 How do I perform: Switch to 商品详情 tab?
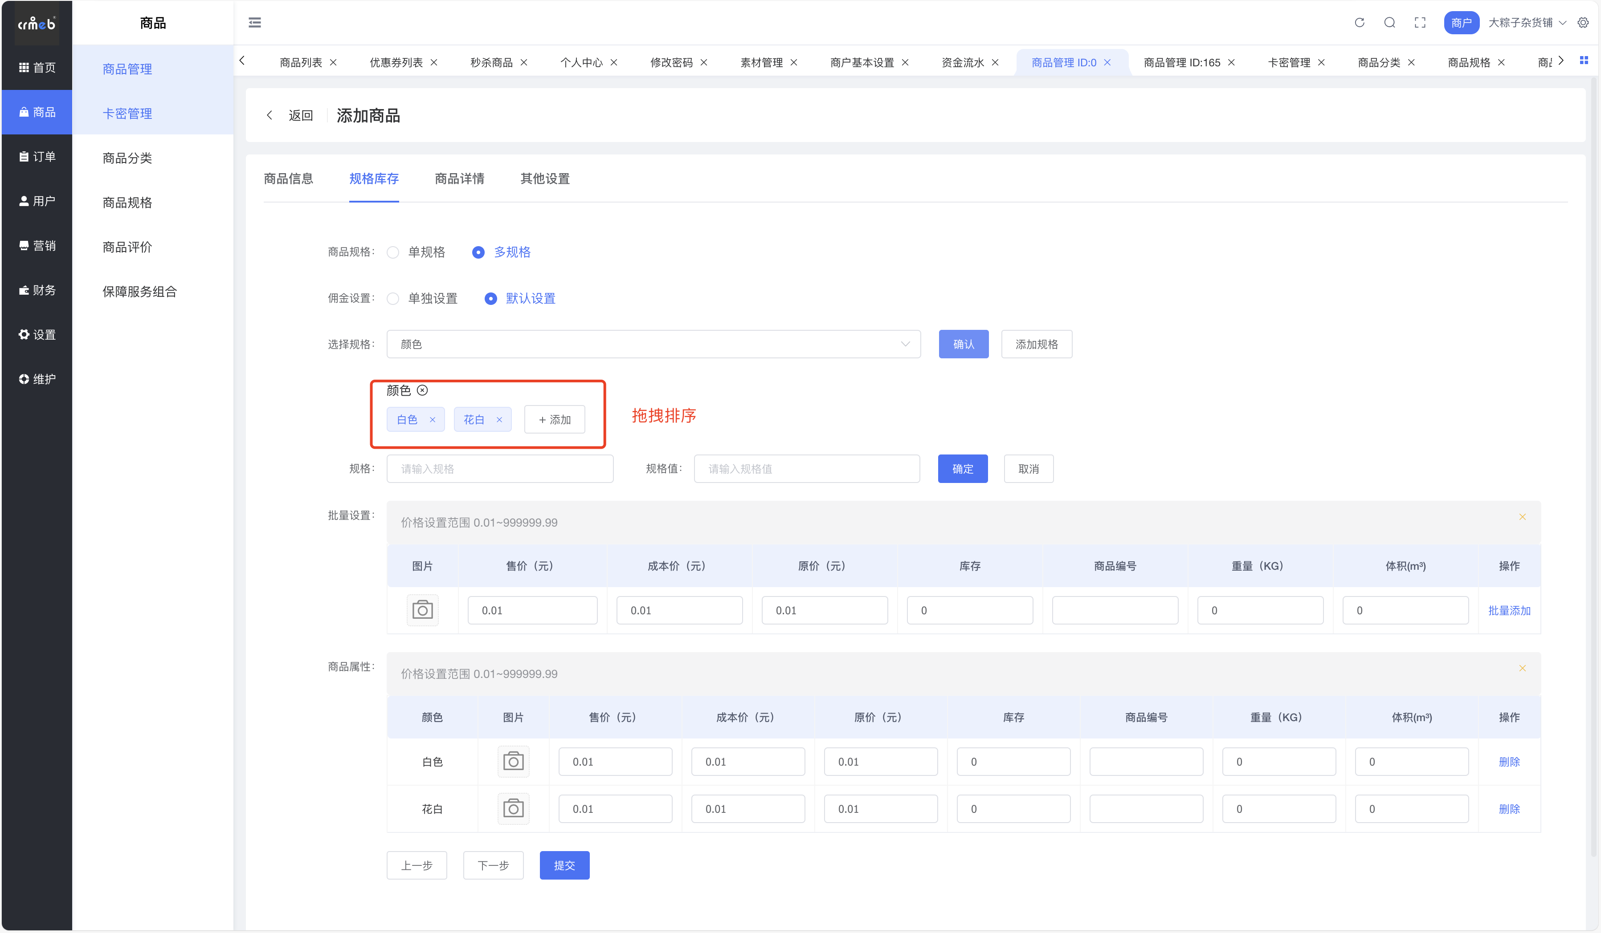pos(459,178)
